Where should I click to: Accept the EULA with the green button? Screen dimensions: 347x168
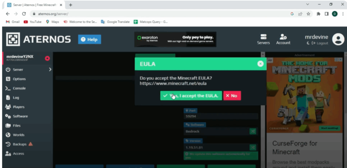tap(191, 96)
